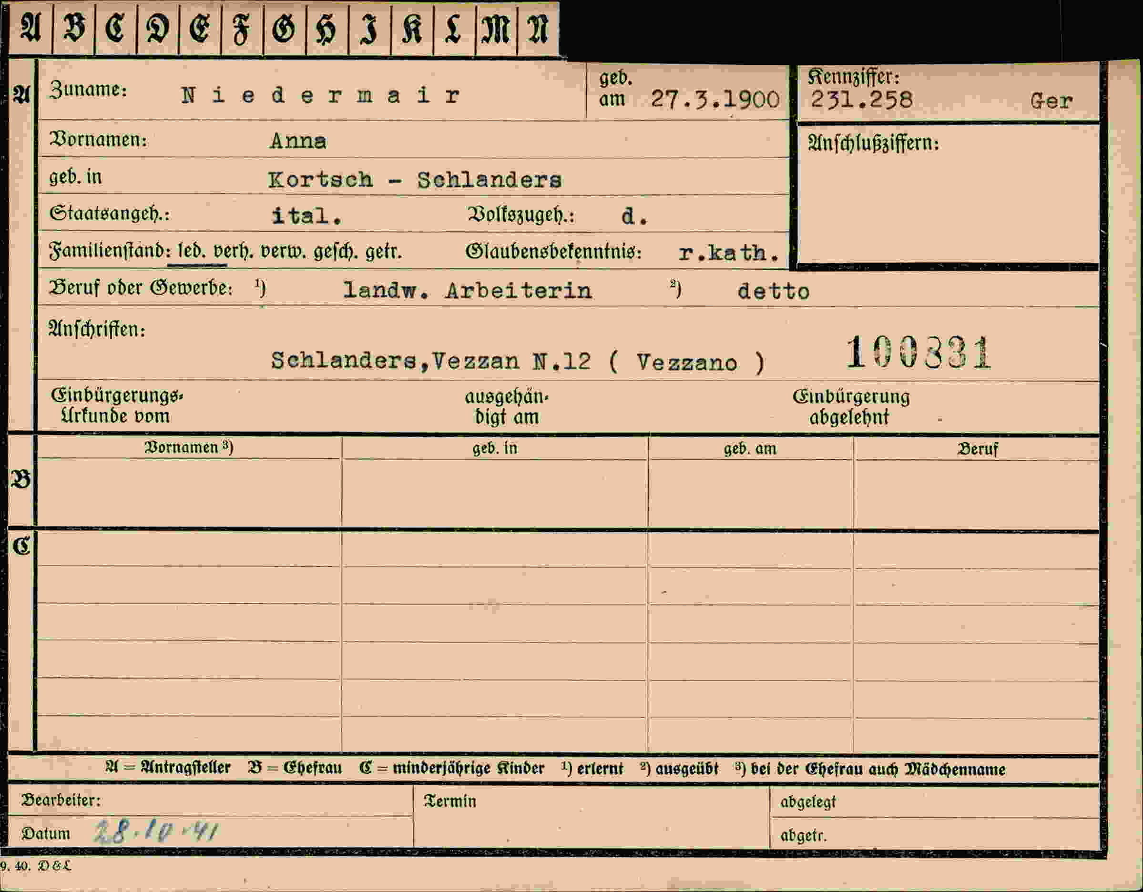Image resolution: width=1143 pixels, height=892 pixels.
Task: Click the 'Zuname:' field label
Action: pos(88,90)
